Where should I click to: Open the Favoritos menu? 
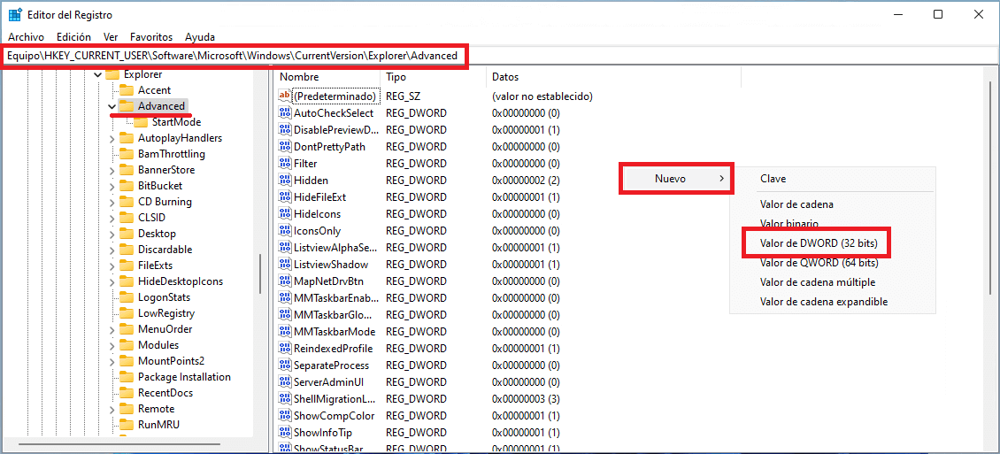tap(151, 37)
